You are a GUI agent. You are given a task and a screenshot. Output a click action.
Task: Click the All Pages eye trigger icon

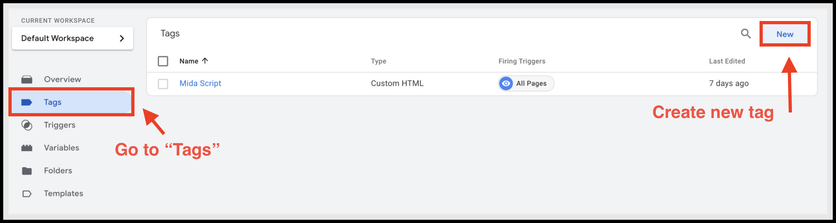(x=505, y=83)
